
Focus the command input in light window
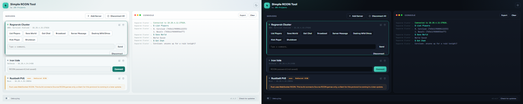point(61,47)
